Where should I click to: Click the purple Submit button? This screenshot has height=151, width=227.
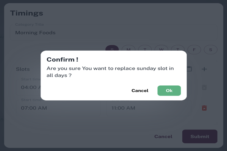199,136
